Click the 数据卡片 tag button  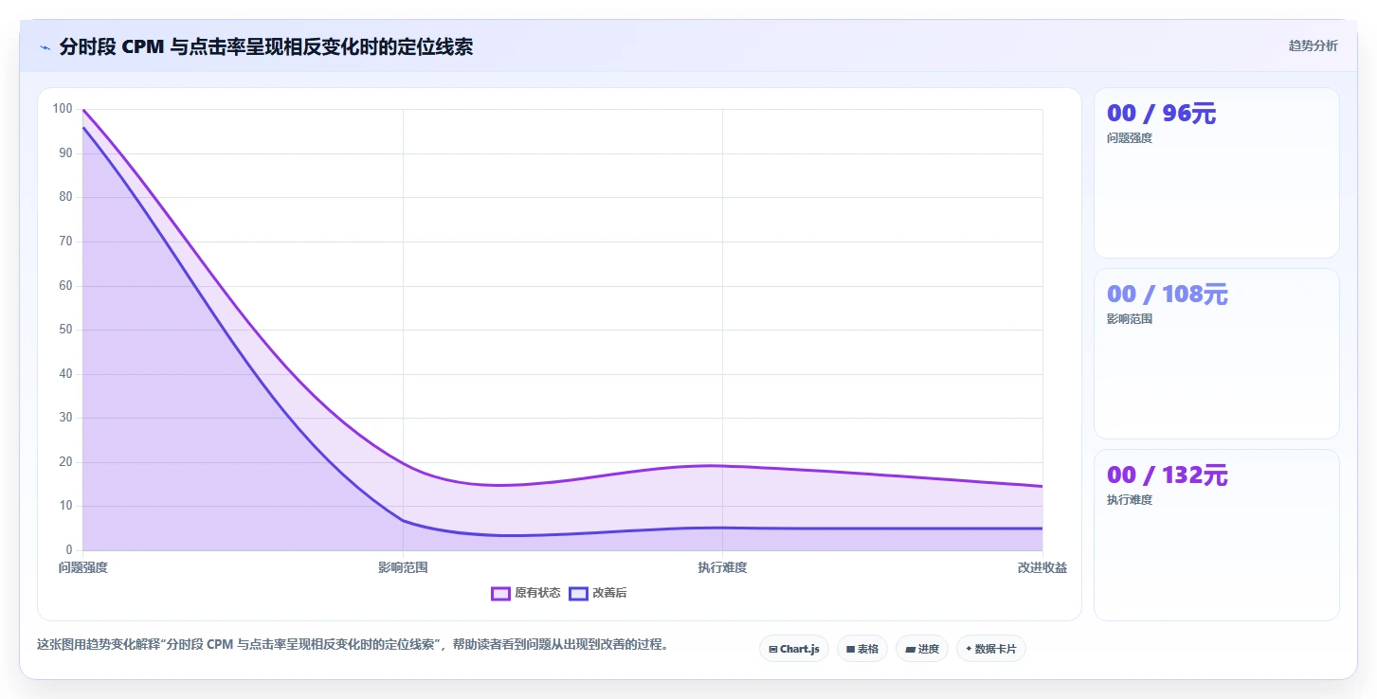tap(991, 649)
